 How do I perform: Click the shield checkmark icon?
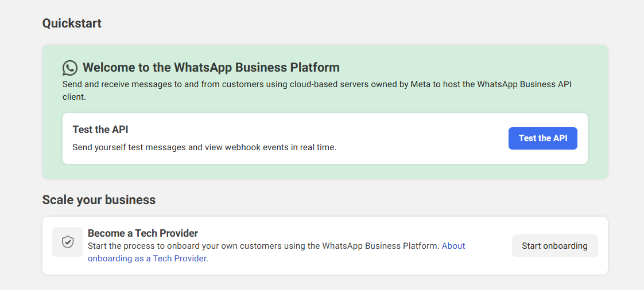click(68, 242)
